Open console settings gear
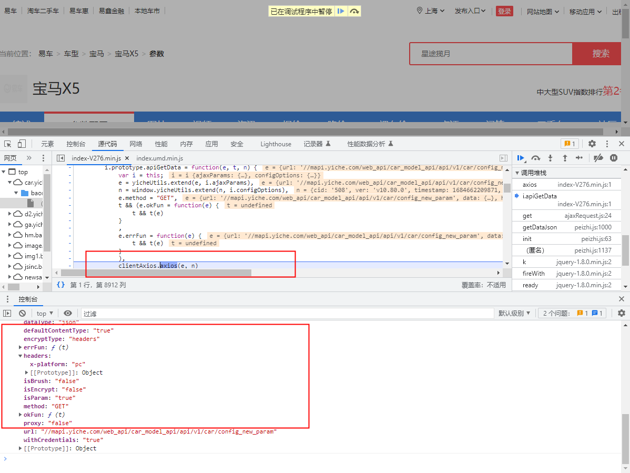The width and height of the screenshot is (630, 473). pos(622,314)
